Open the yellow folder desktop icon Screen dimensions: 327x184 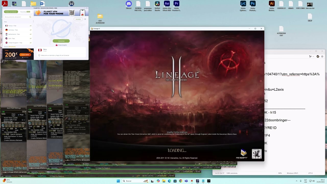point(33,4)
